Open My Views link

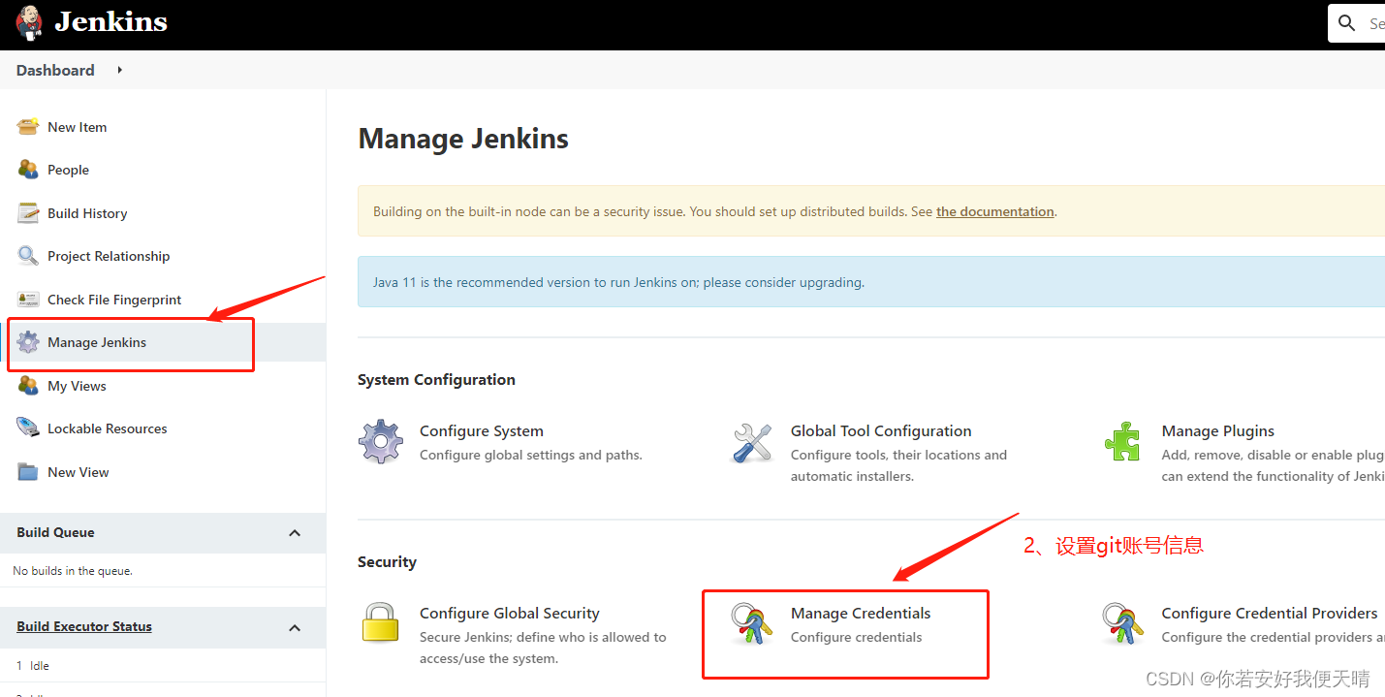(x=77, y=386)
